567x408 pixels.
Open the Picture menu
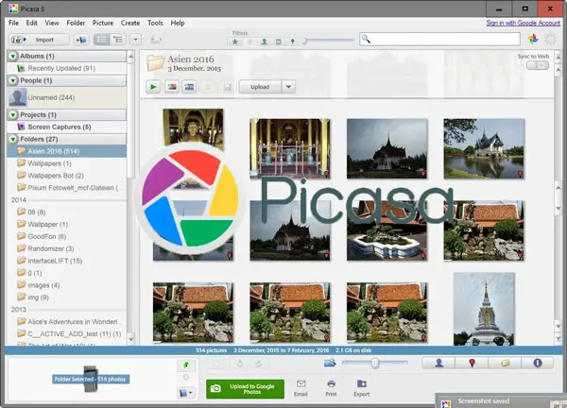click(x=103, y=23)
